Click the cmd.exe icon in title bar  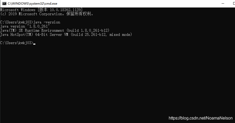(x=4, y=4)
